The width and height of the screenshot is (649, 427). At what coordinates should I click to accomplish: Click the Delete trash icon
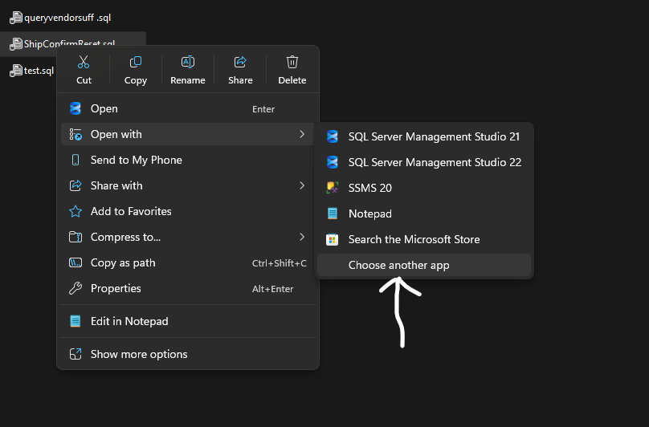point(292,63)
